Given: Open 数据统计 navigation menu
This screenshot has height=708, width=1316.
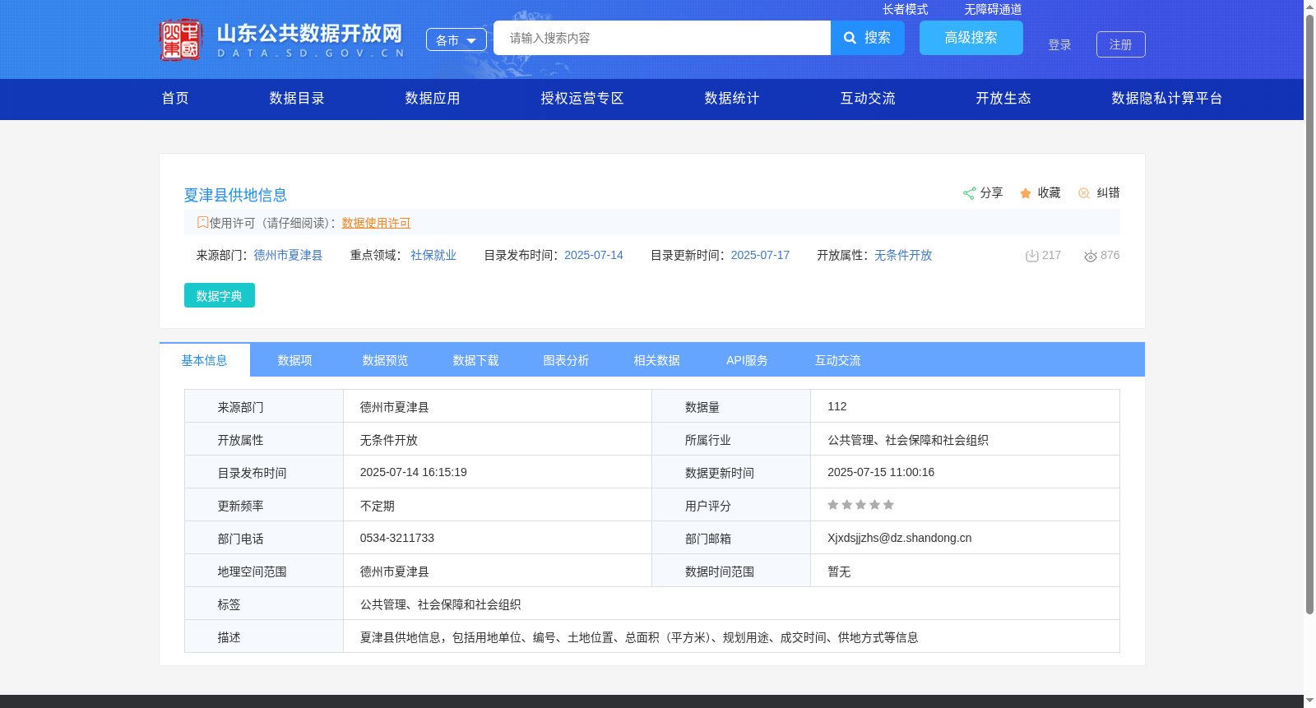Looking at the screenshot, I should (x=732, y=98).
